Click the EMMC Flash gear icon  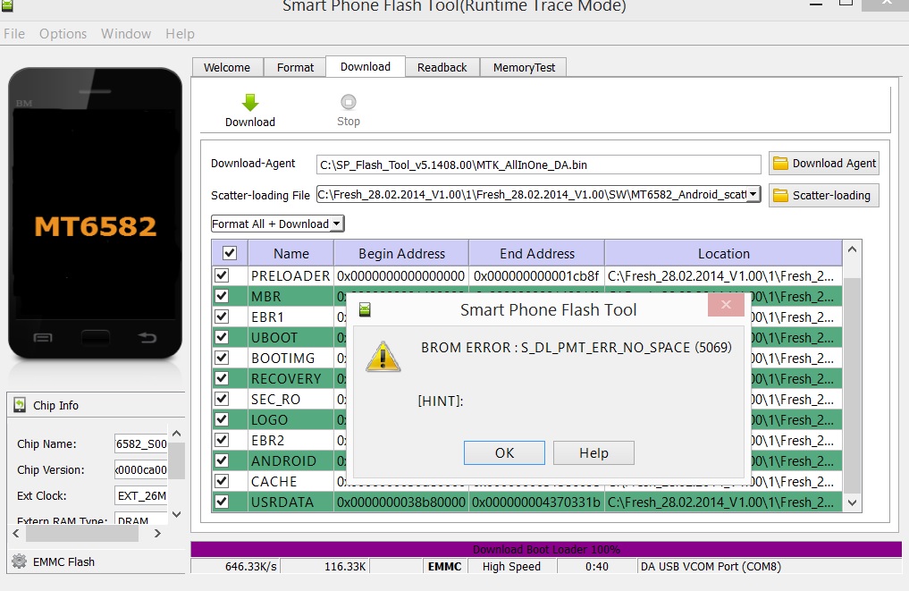[x=19, y=561]
